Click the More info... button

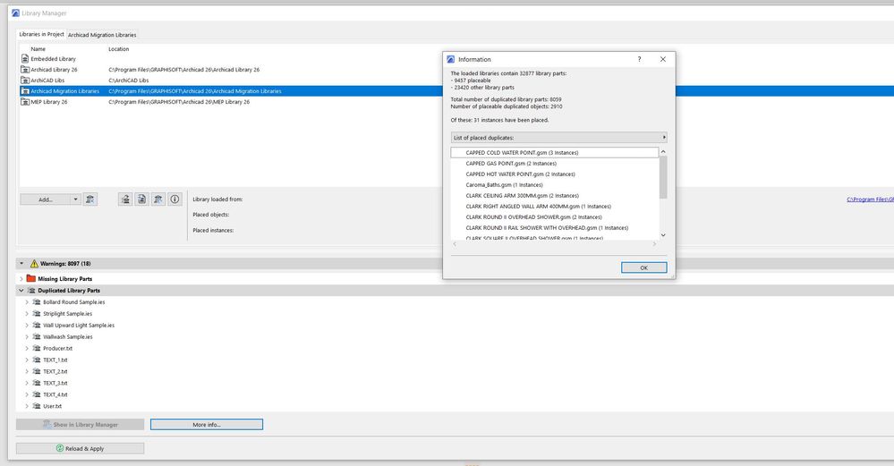207,425
